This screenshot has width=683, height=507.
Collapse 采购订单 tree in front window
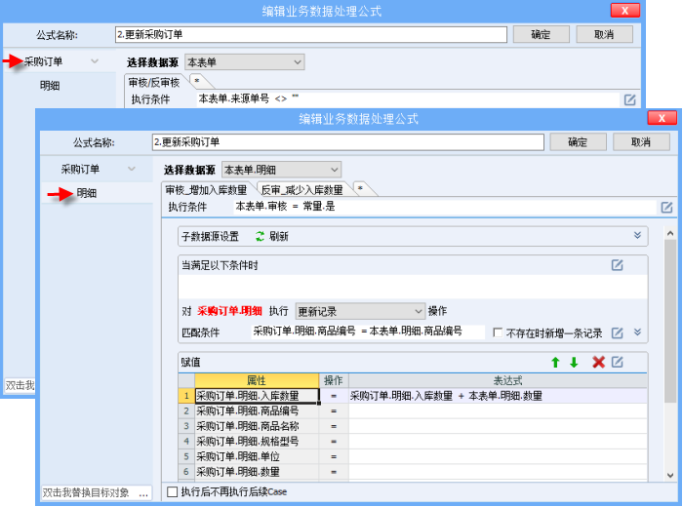pos(131,169)
